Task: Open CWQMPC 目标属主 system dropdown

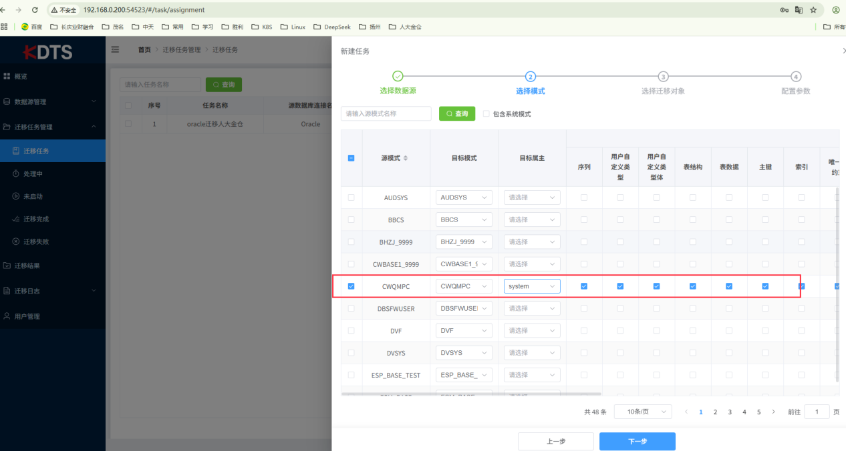Action: click(x=532, y=286)
